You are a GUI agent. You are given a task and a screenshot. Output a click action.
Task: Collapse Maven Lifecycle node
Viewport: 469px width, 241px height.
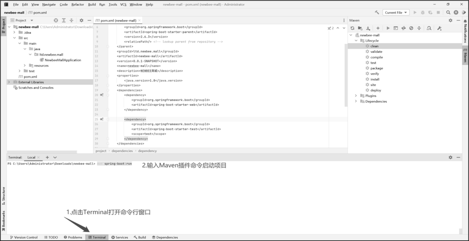click(x=356, y=40)
